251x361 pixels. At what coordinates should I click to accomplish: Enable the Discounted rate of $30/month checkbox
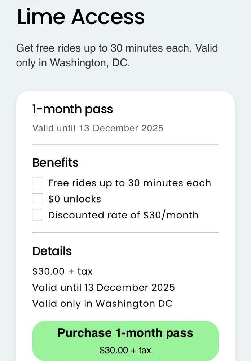[x=38, y=215]
